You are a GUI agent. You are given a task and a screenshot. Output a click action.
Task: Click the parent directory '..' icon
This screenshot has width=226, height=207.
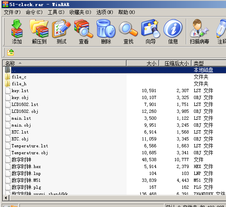coord(7,70)
